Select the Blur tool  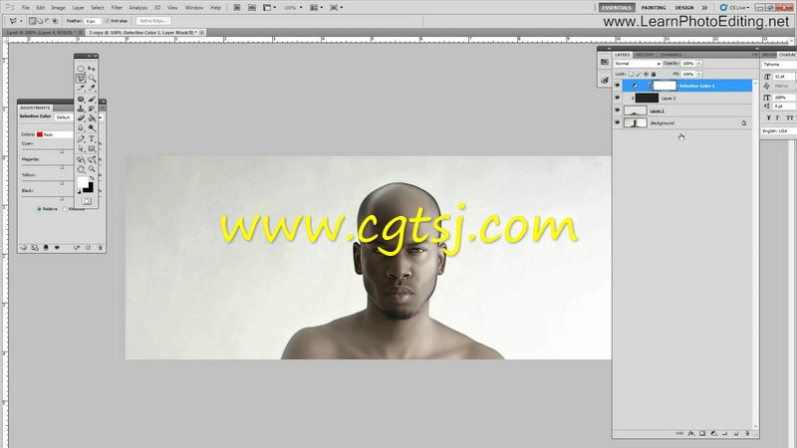pyautogui.click(x=81, y=127)
